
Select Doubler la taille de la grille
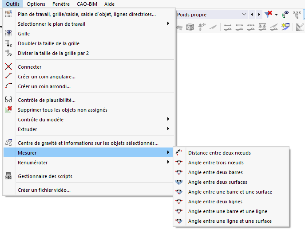click(x=49, y=43)
